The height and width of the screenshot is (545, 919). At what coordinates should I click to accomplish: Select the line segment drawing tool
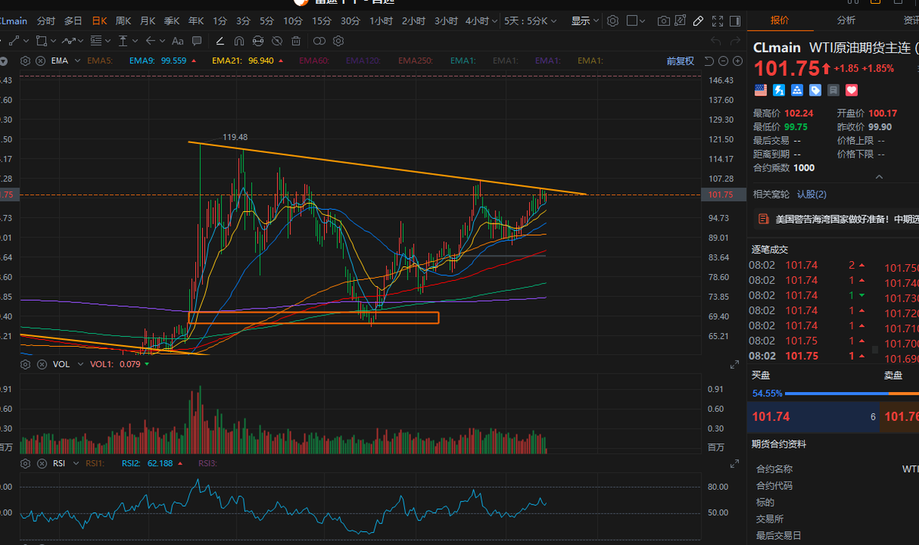tap(14, 41)
